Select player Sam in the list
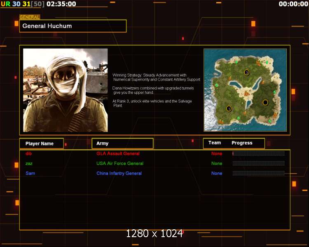Screen dimensions: 309x247 (x=30, y=173)
